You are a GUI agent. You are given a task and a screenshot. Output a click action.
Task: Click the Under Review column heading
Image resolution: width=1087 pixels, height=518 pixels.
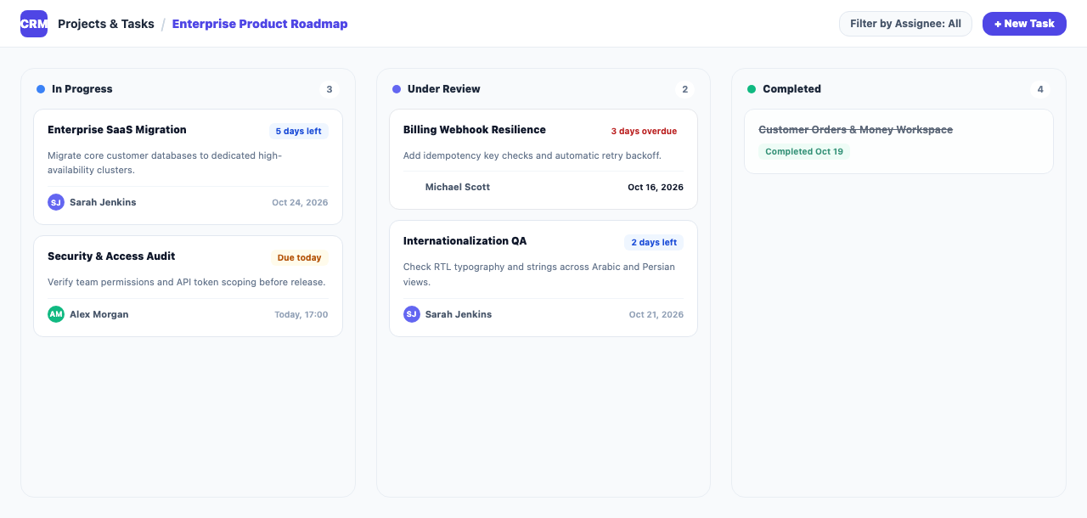444,89
